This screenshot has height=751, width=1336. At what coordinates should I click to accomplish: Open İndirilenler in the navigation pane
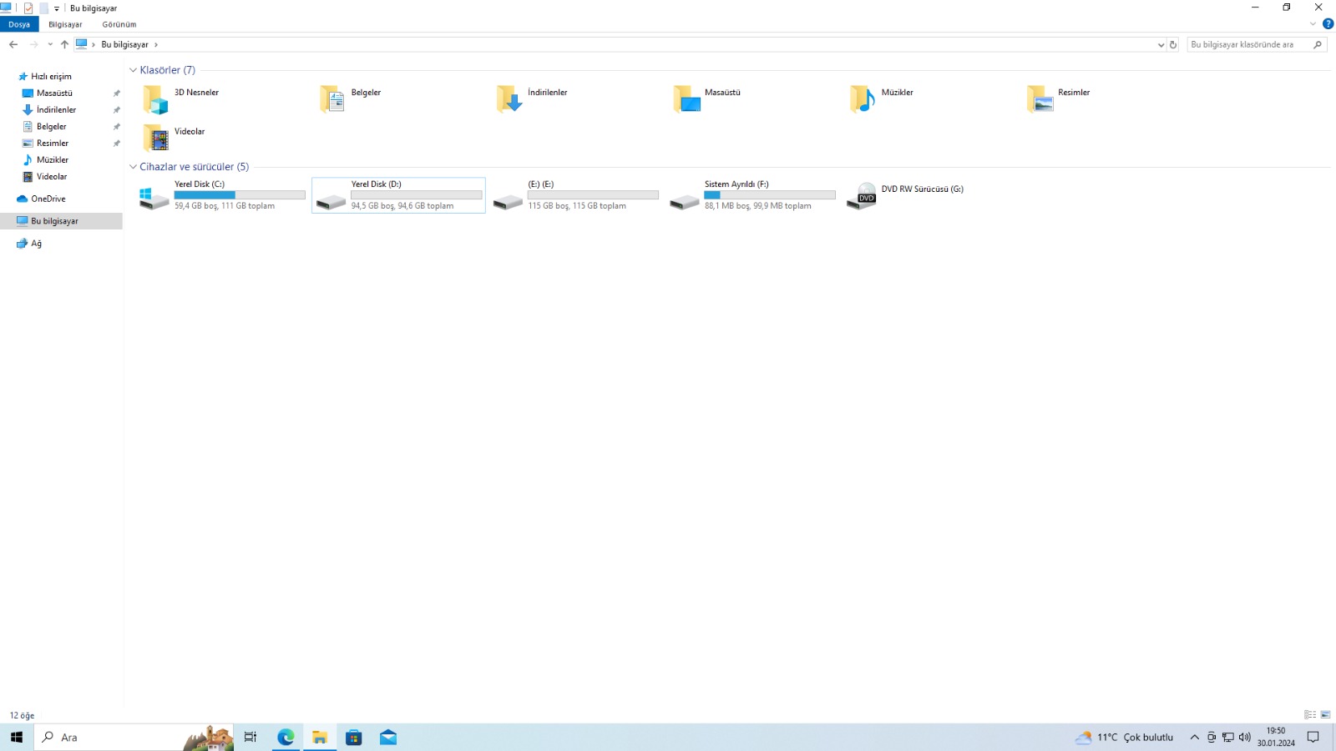click(x=56, y=110)
